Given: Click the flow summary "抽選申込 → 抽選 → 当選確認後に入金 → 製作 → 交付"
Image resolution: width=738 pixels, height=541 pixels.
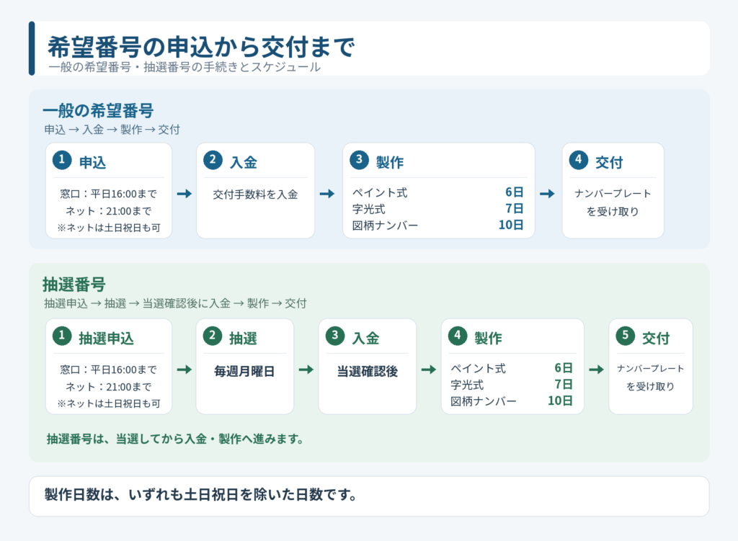Looking at the screenshot, I should click(x=175, y=303).
